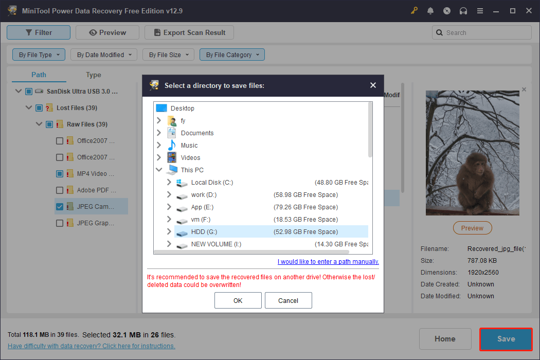
Task: Check the first Office2007 item checkbox
Action: pyautogui.click(x=60, y=141)
